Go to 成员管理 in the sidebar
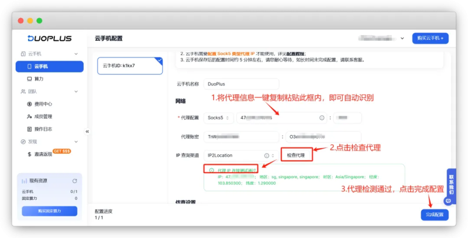The width and height of the screenshot is (468, 238). coord(43,116)
